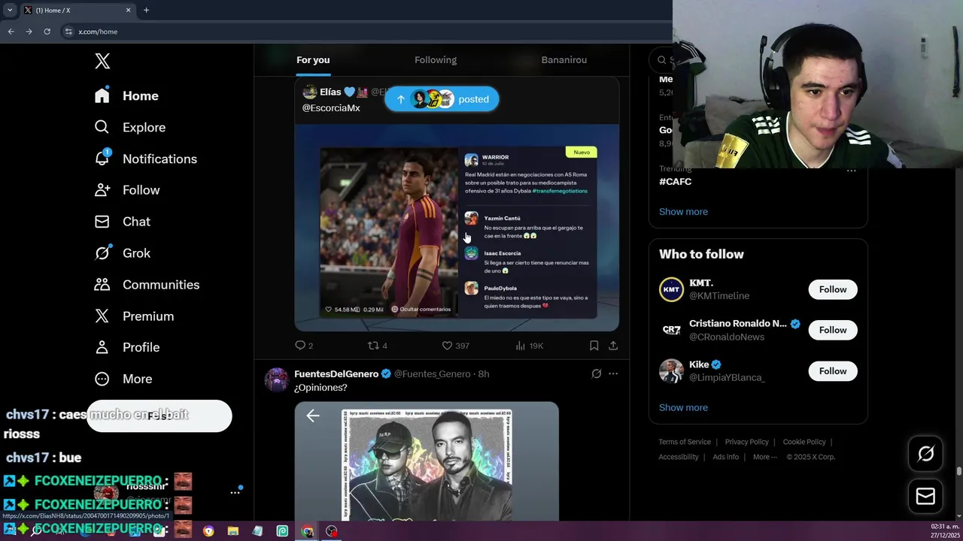Follow the Kike account
Image resolution: width=963 pixels, height=541 pixels.
click(833, 371)
